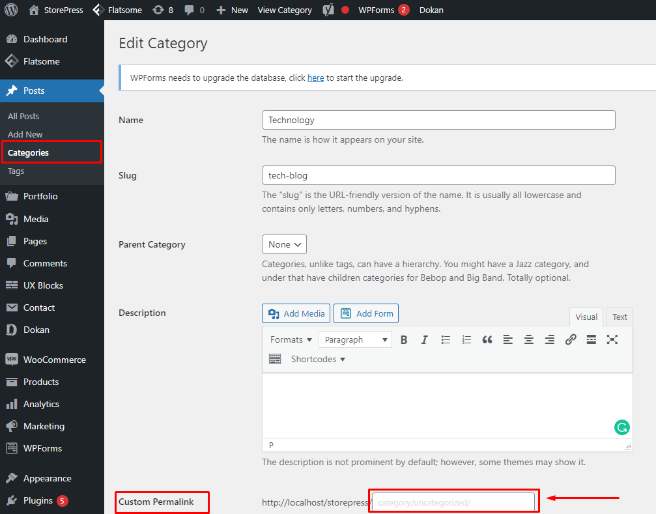Screen dimensions: 656x514
Task: Click the Grammarly icon in description editor
Action: coord(621,427)
